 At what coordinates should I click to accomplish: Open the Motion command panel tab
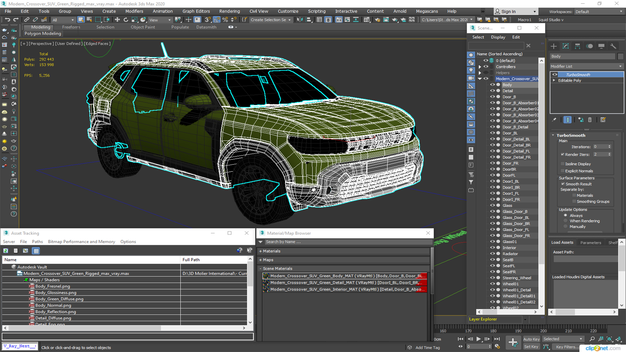pos(589,46)
